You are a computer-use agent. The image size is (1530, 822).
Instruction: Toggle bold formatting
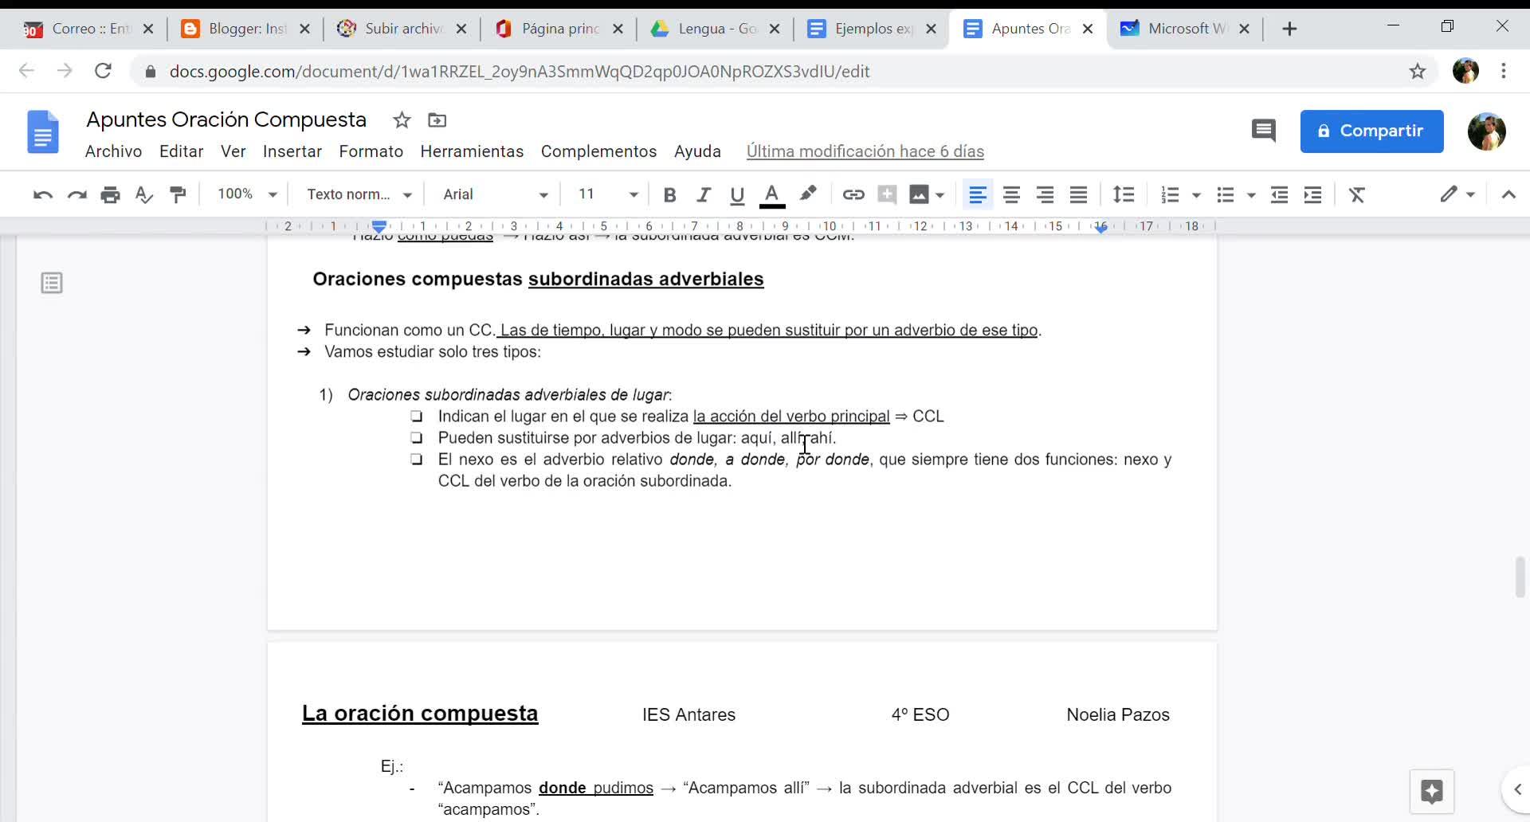669,194
